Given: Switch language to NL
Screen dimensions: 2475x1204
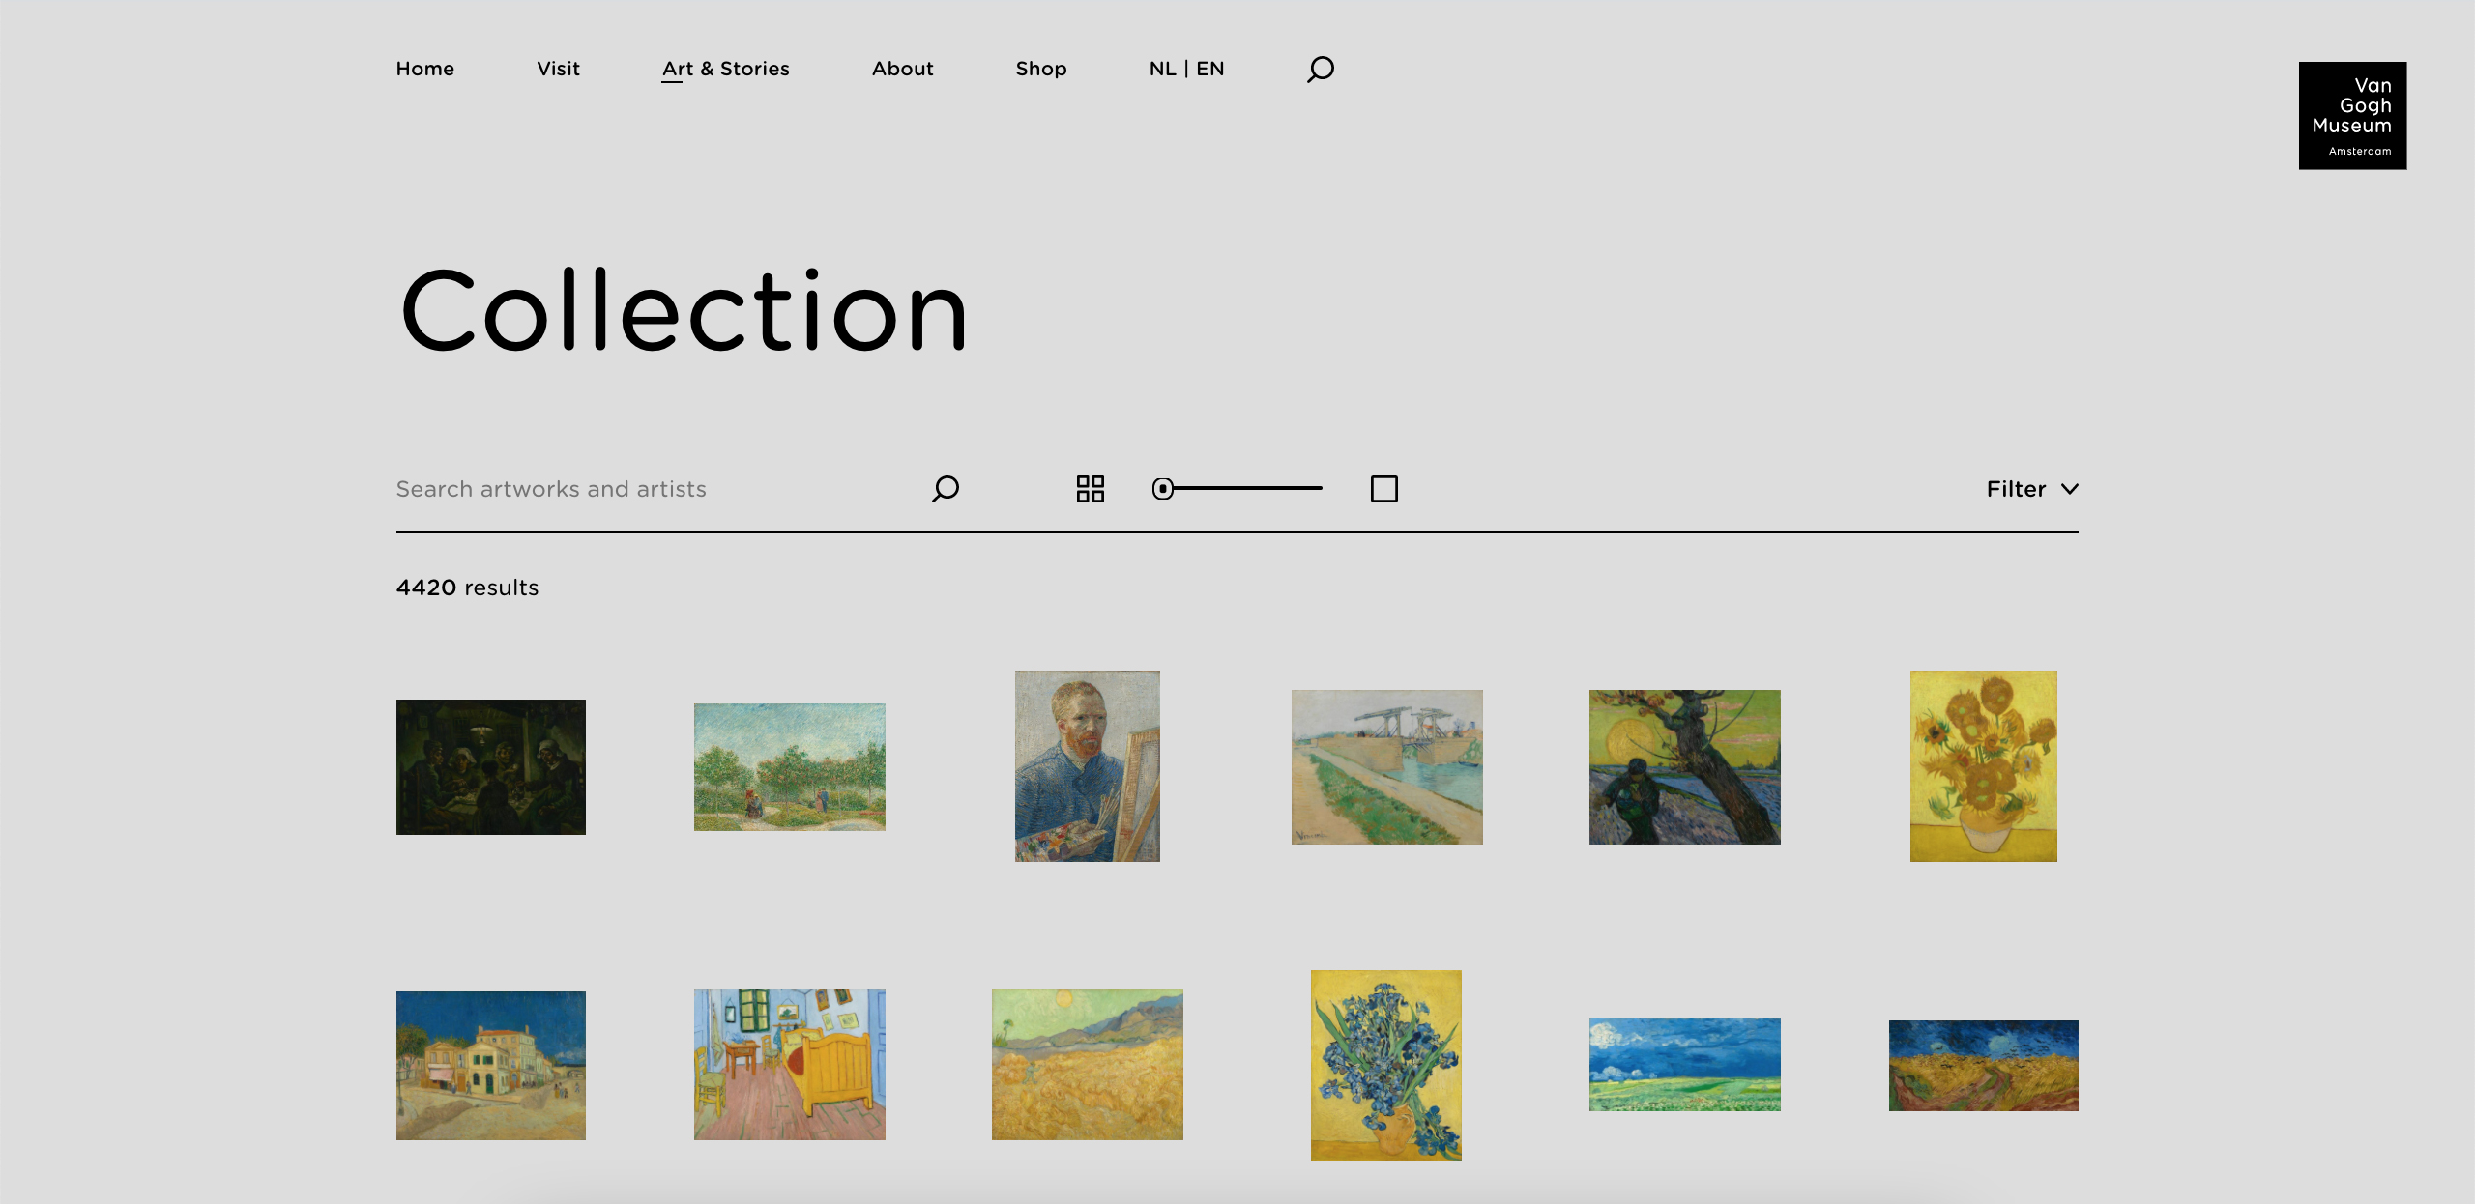Looking at the screenshot, I should [1163, 69].
